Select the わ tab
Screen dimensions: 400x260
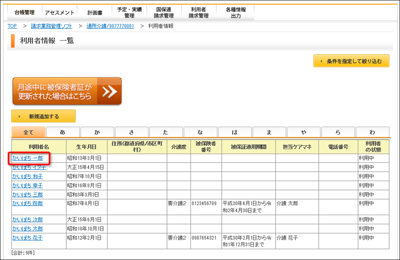pos(373,132)
